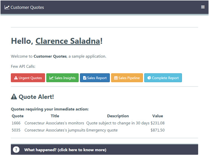Click Quote subject to change in 30 days
This screenshot has height=157, width=209.
tap(118, 123)
